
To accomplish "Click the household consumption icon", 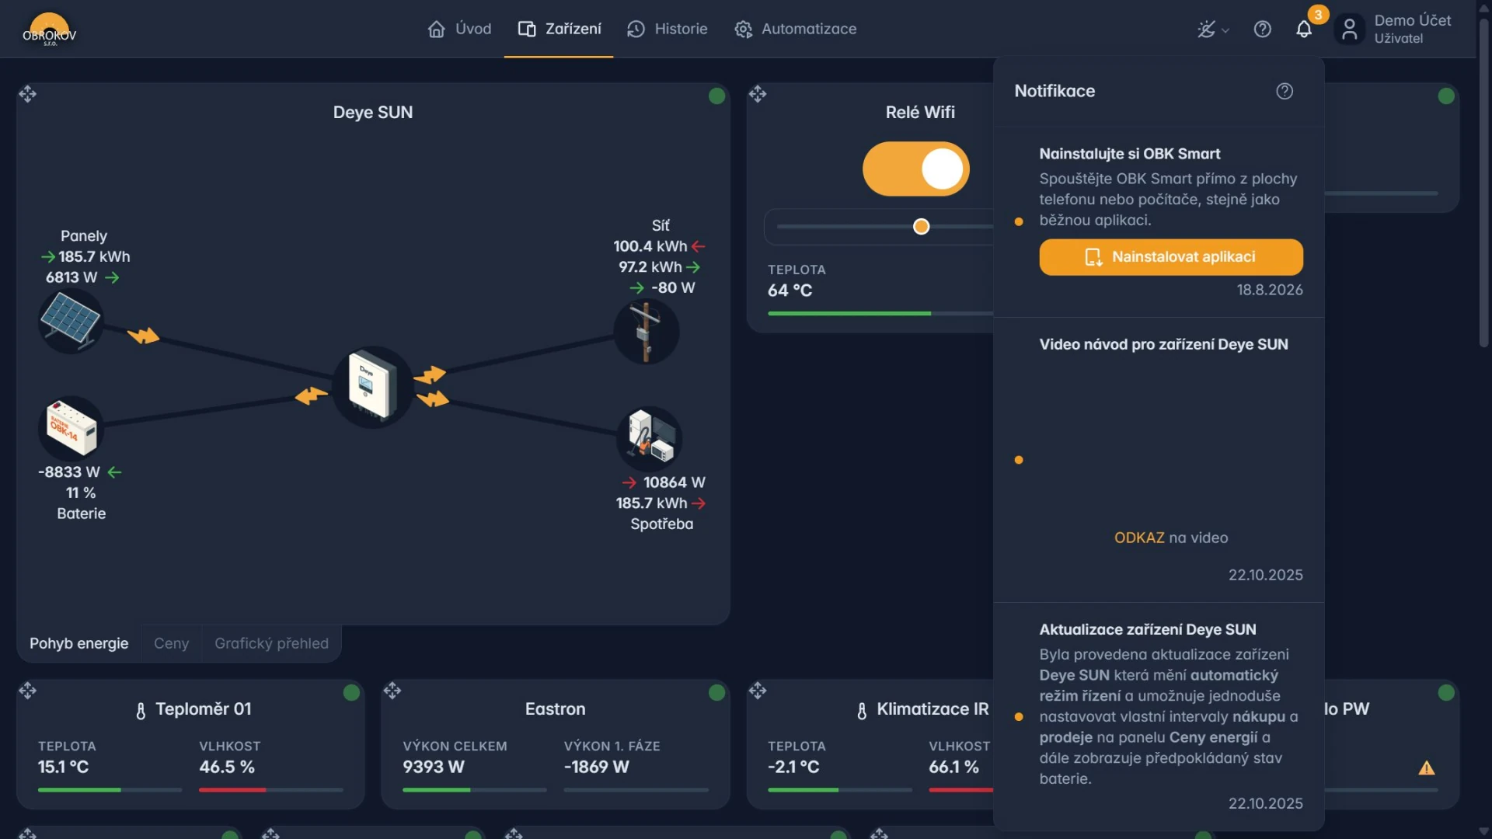I will [x=650, y=438].
